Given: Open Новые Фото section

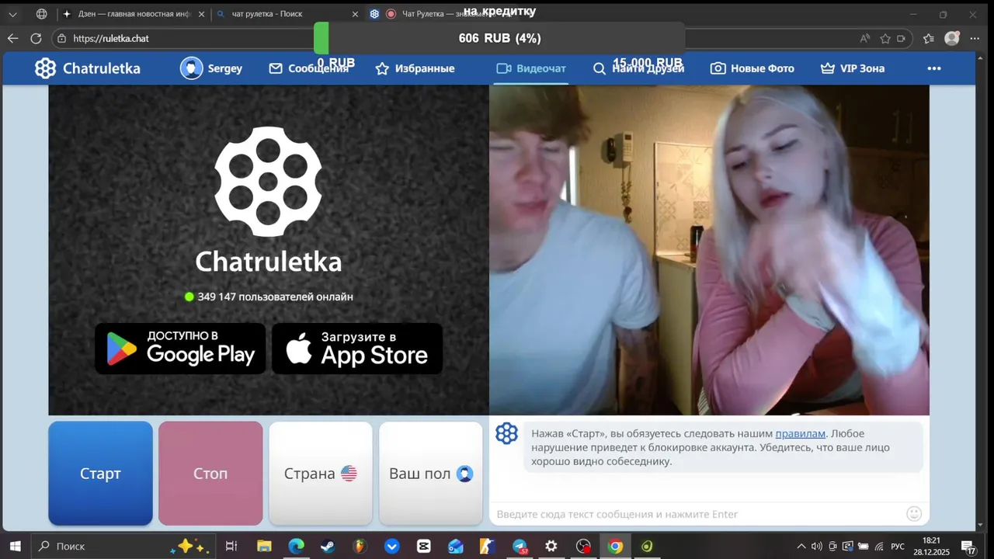Looking at the screenshot, I should pos(752,68).
